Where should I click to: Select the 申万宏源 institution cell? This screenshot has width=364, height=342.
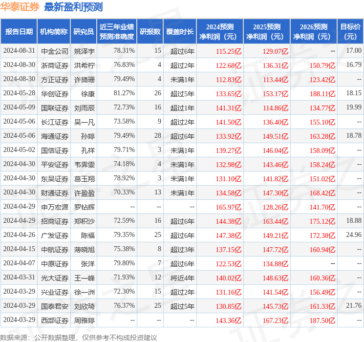click(x=55, y=207)
